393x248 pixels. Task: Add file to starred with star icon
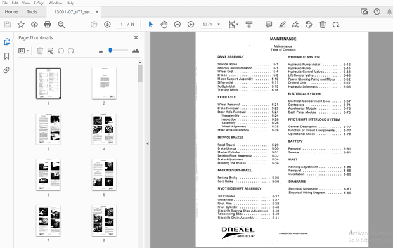(21, 24)
